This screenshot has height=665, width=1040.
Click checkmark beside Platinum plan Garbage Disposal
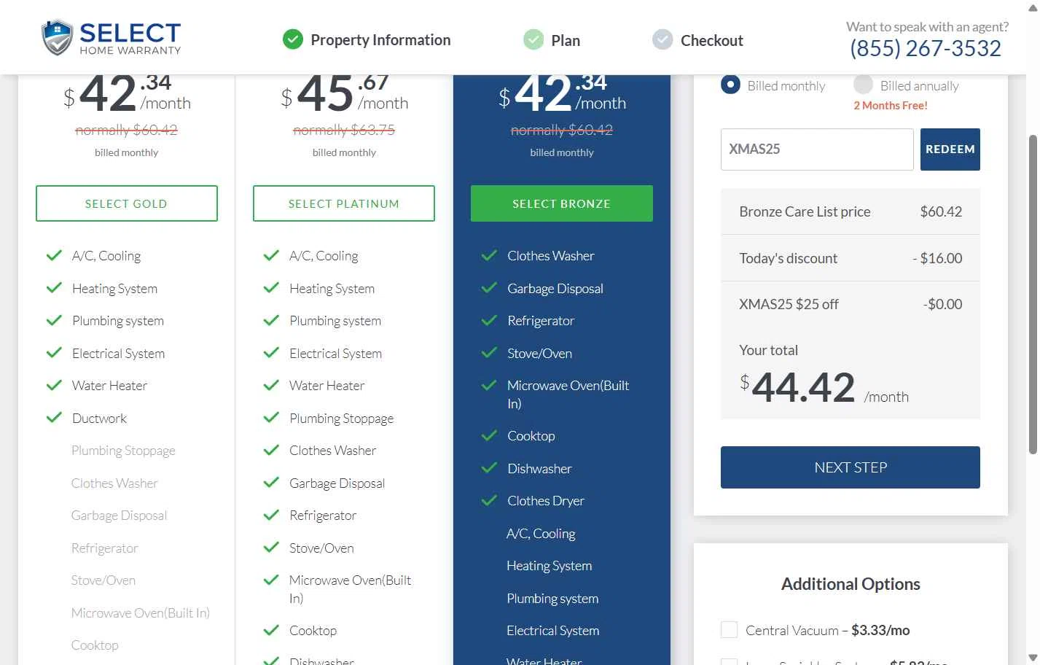pyautogui.click(x=271, y=483)
